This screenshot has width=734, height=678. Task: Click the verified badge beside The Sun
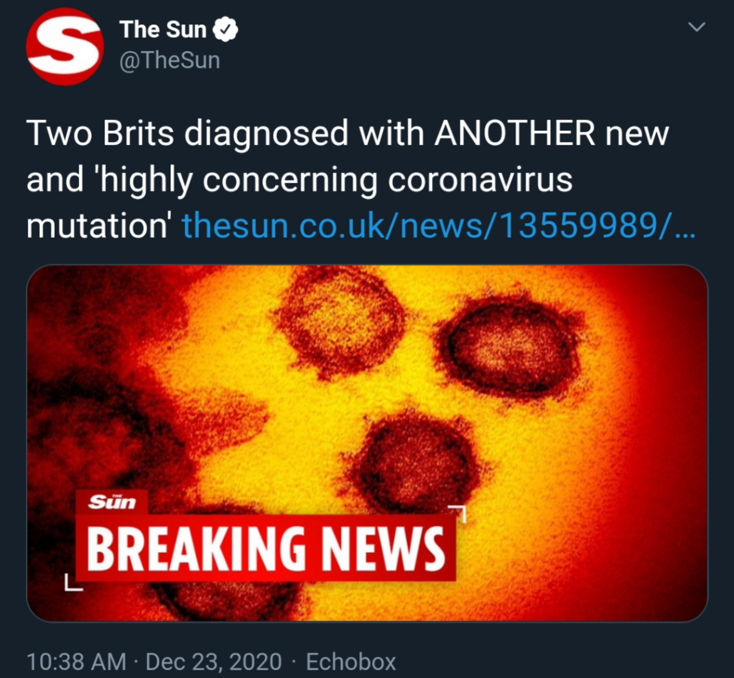[x=226, y=29]
